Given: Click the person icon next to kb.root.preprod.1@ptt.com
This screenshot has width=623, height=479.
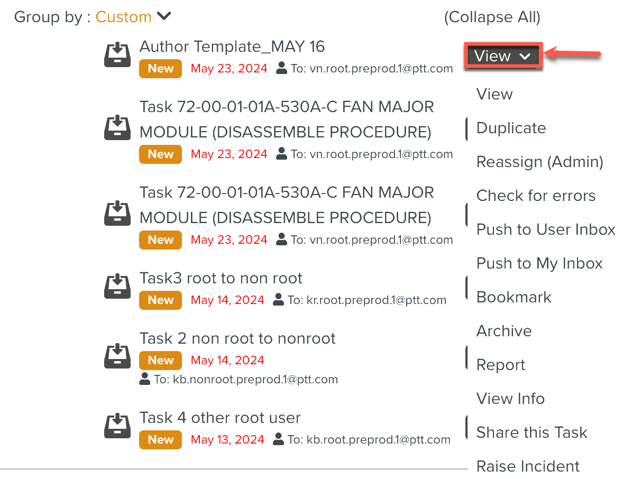Looking at the screenshot, I should click(x=279, y=439).
